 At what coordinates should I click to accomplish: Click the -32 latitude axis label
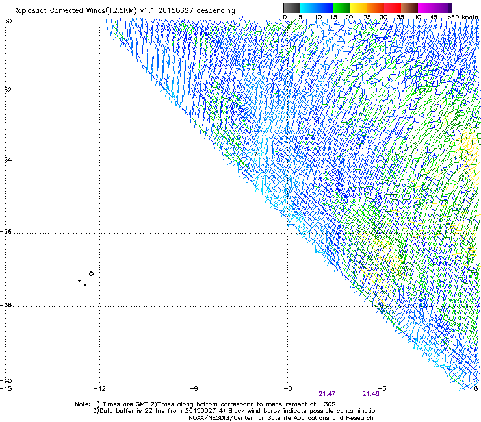click(6, 90)
